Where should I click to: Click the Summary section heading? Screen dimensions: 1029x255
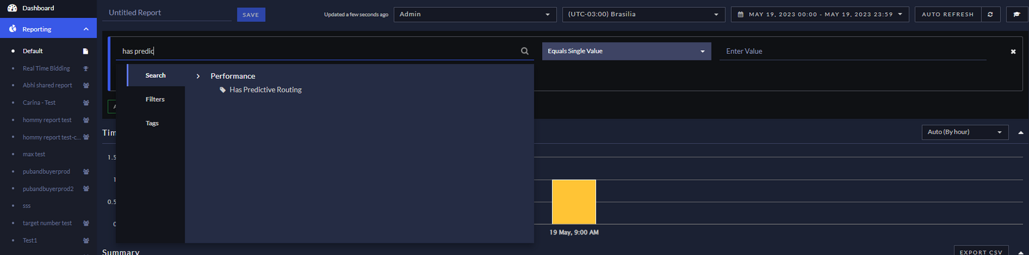[121, 251]
